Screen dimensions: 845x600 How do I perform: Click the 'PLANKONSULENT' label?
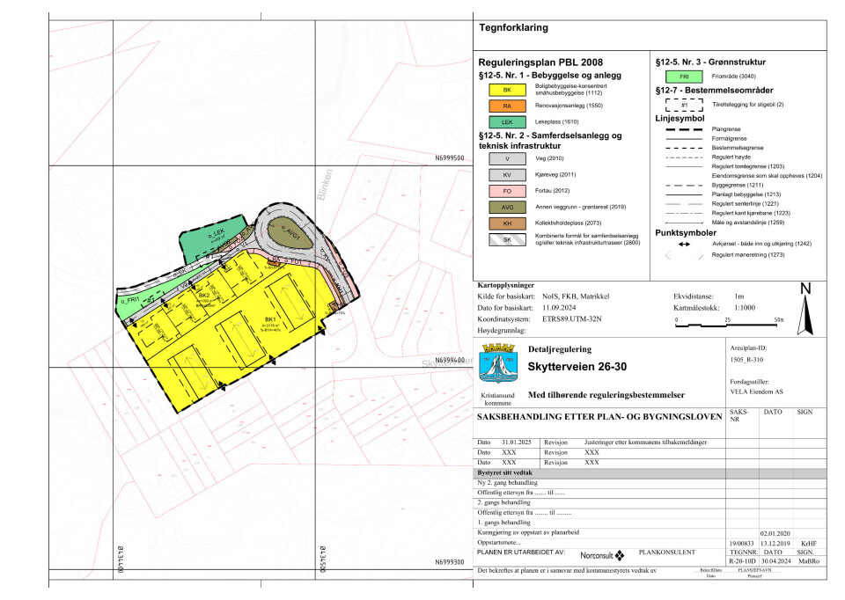pos(666,552)
